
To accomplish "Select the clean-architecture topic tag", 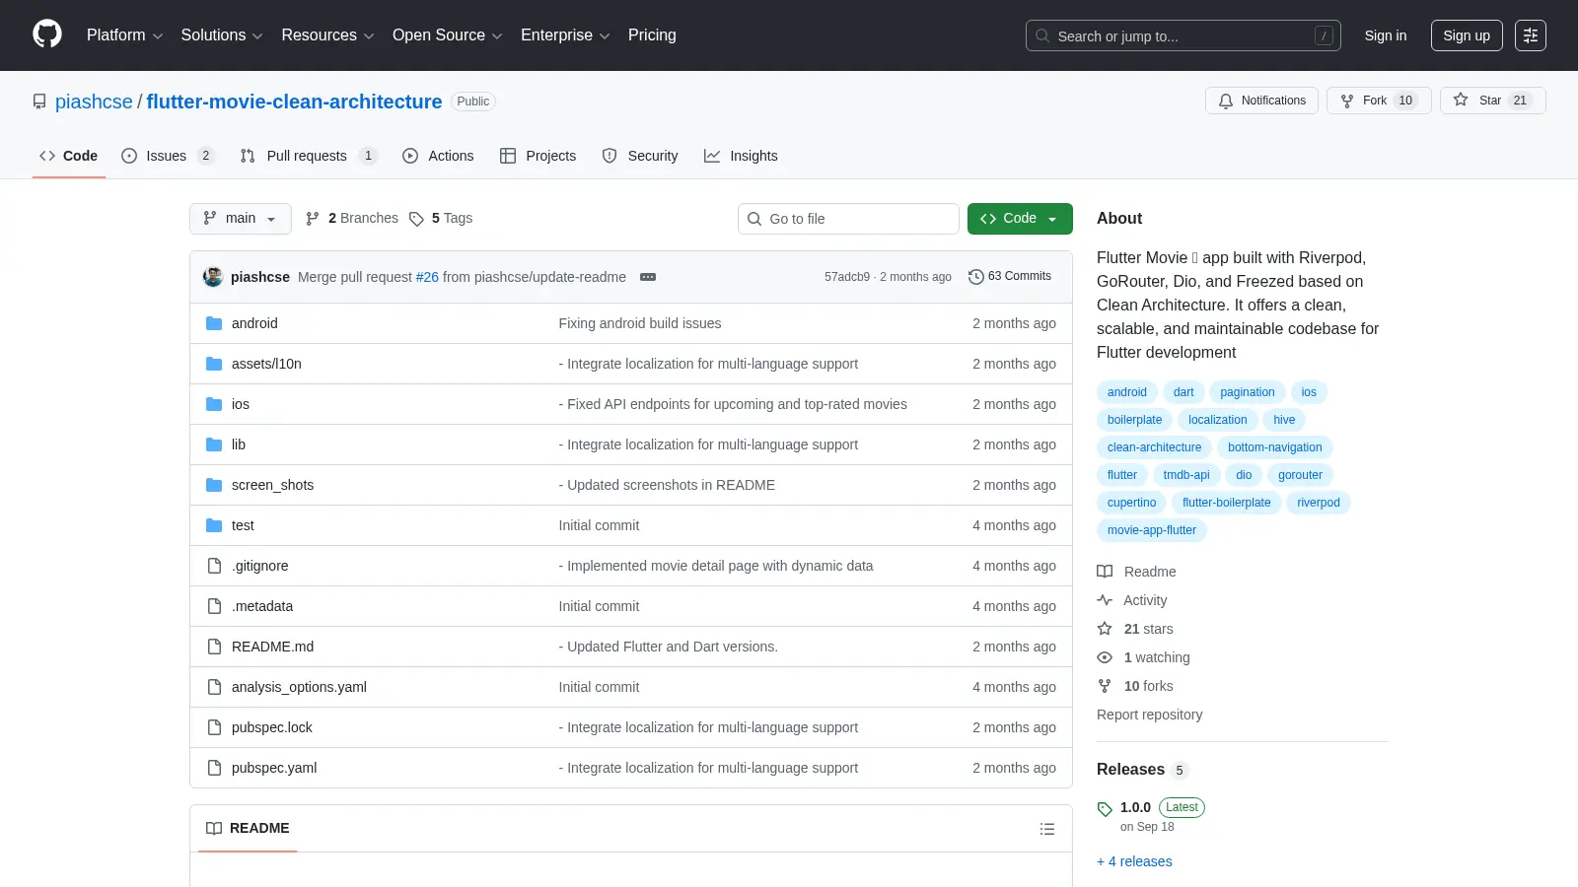I will [x=1154, y=447].
